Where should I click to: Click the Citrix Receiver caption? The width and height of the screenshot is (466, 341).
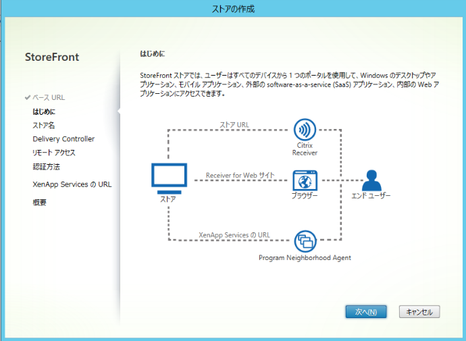tap(305, 149)
